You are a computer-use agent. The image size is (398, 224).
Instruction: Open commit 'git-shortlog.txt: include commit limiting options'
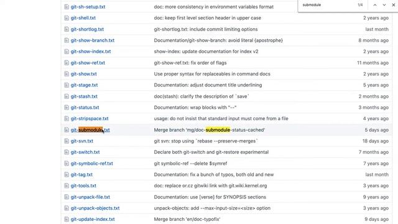[x=206, y=29]
